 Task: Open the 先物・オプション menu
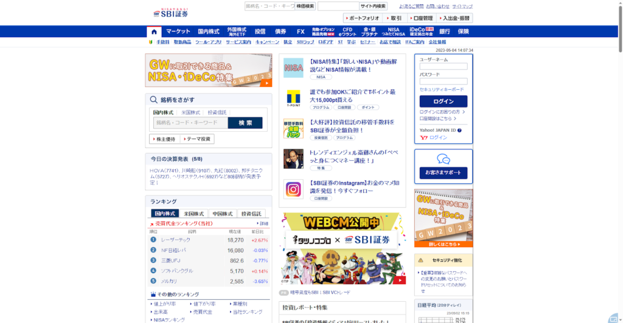[323, 32]
